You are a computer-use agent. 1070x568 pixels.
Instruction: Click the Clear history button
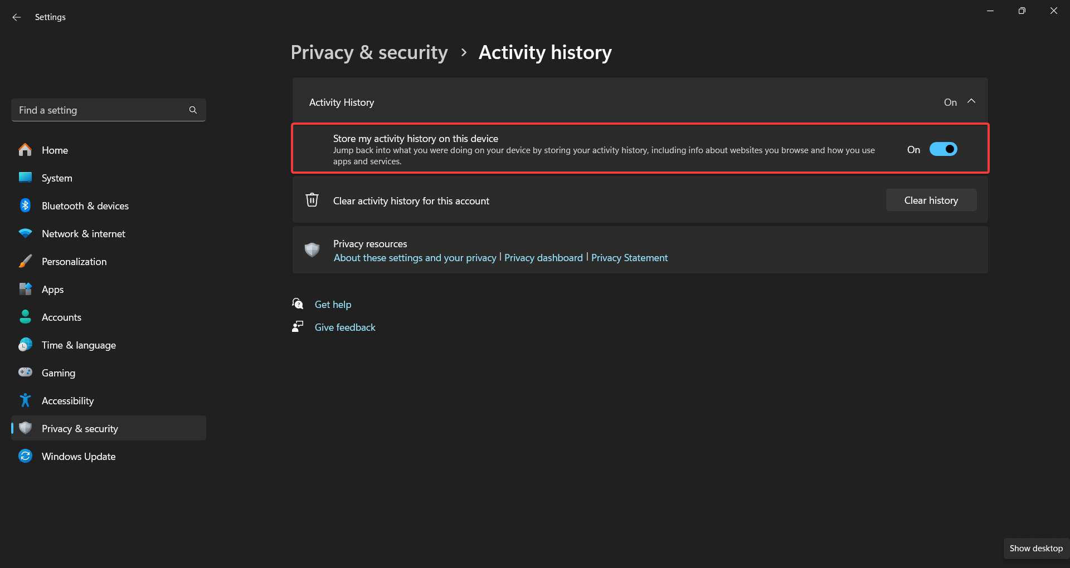(931, 200)
